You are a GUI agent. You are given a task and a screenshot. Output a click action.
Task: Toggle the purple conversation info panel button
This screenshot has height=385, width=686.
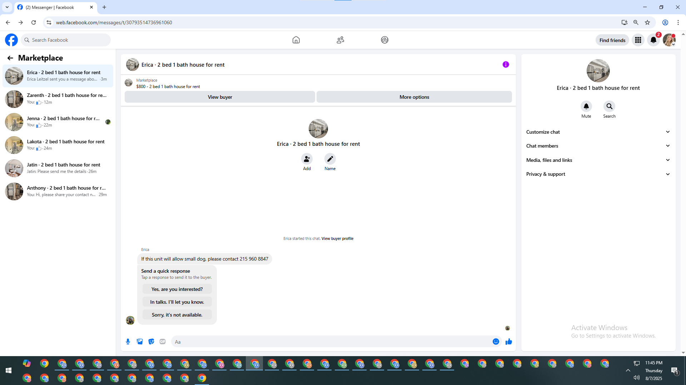pos(506,65)
